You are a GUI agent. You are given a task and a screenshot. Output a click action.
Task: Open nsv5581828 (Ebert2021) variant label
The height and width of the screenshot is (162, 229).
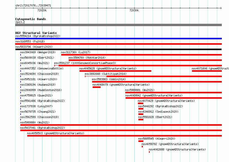(155, 117)
